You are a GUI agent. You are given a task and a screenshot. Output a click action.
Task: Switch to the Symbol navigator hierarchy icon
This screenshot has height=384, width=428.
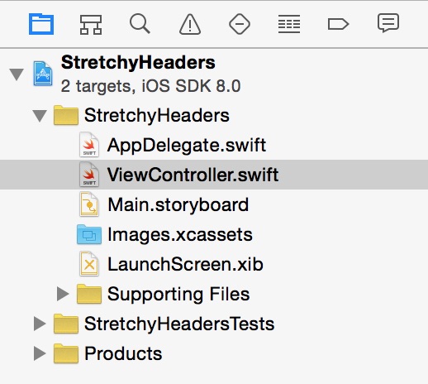coord(91,25)
